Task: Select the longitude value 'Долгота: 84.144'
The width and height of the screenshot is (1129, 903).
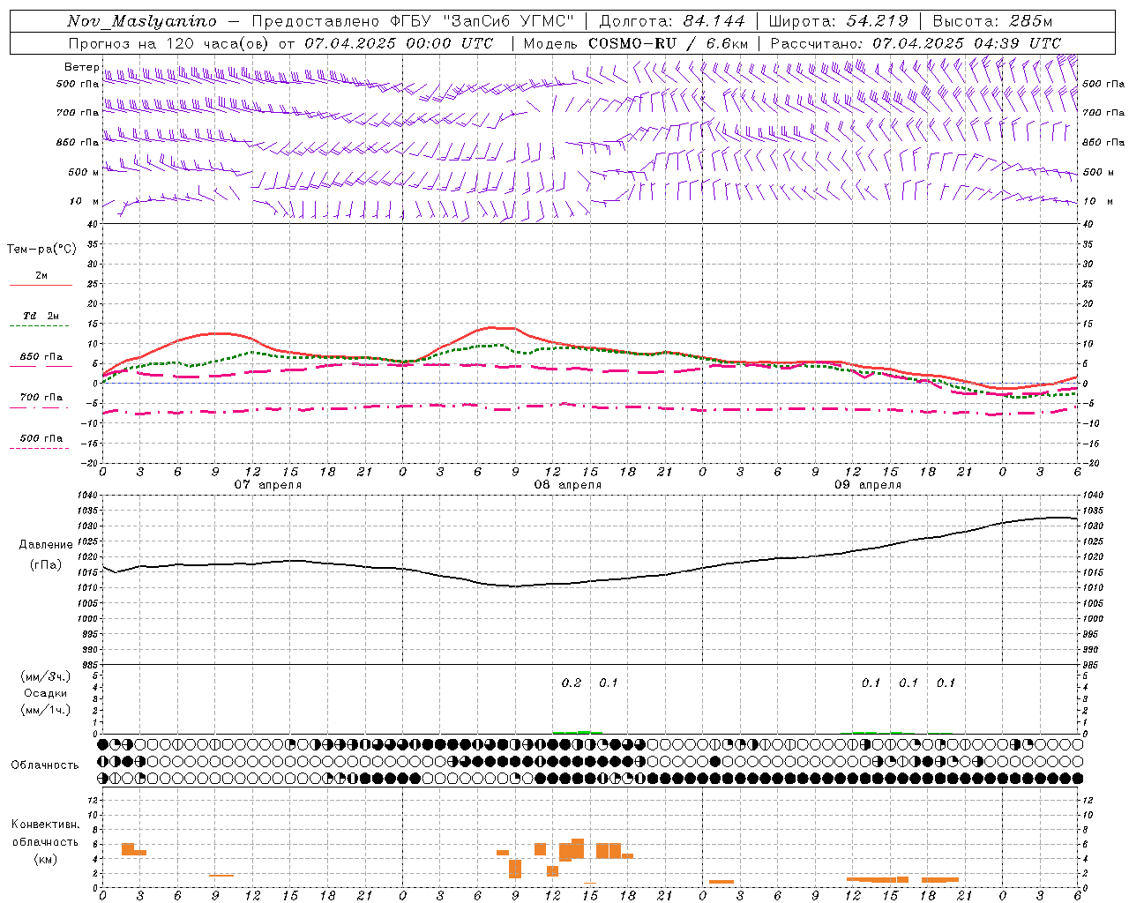Action: tap(672, 21)
